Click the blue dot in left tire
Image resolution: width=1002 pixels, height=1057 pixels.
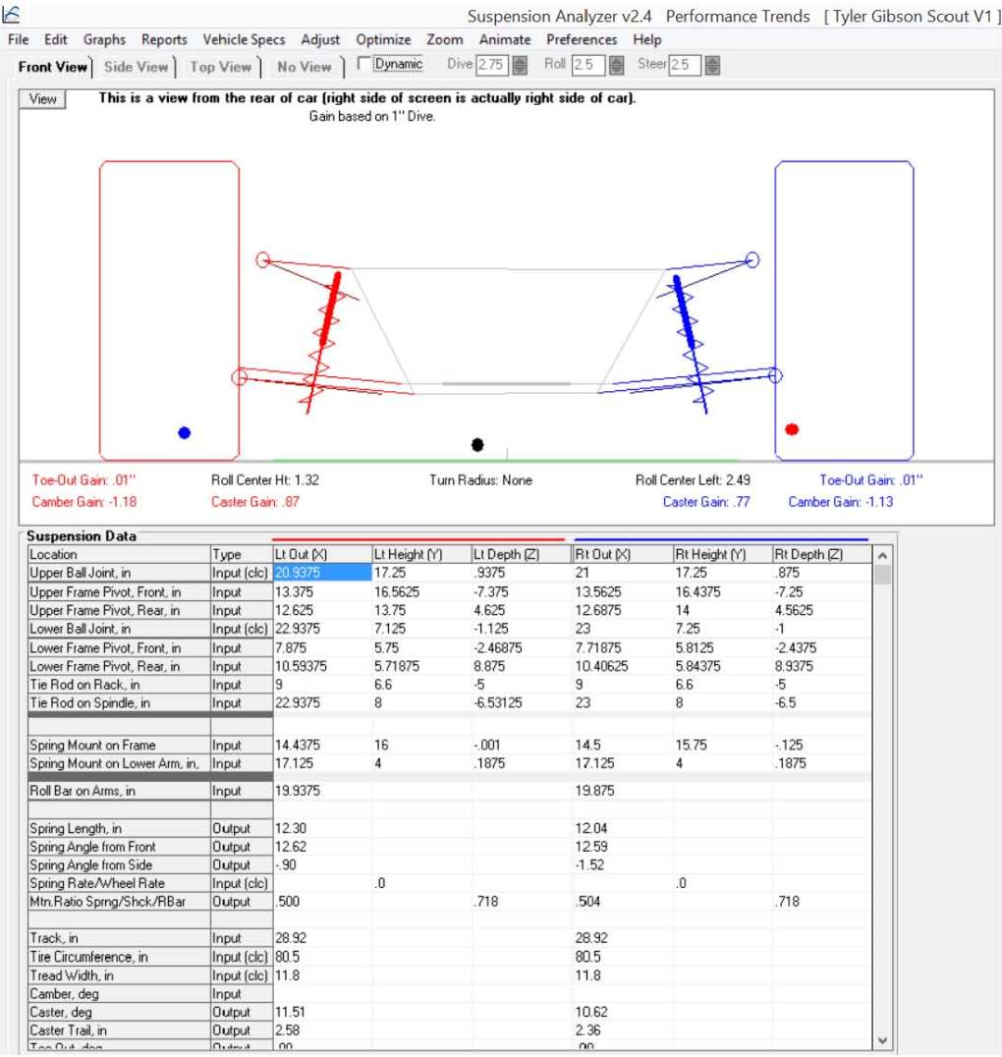(184, 433)
